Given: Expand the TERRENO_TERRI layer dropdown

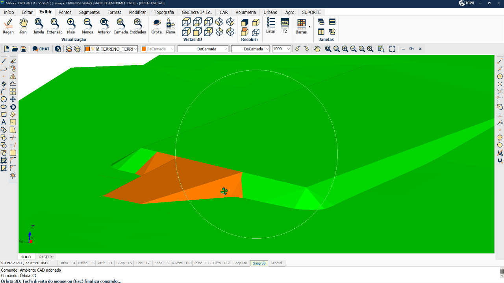Looking at the screenshot, I should click(x=135, y=49).
